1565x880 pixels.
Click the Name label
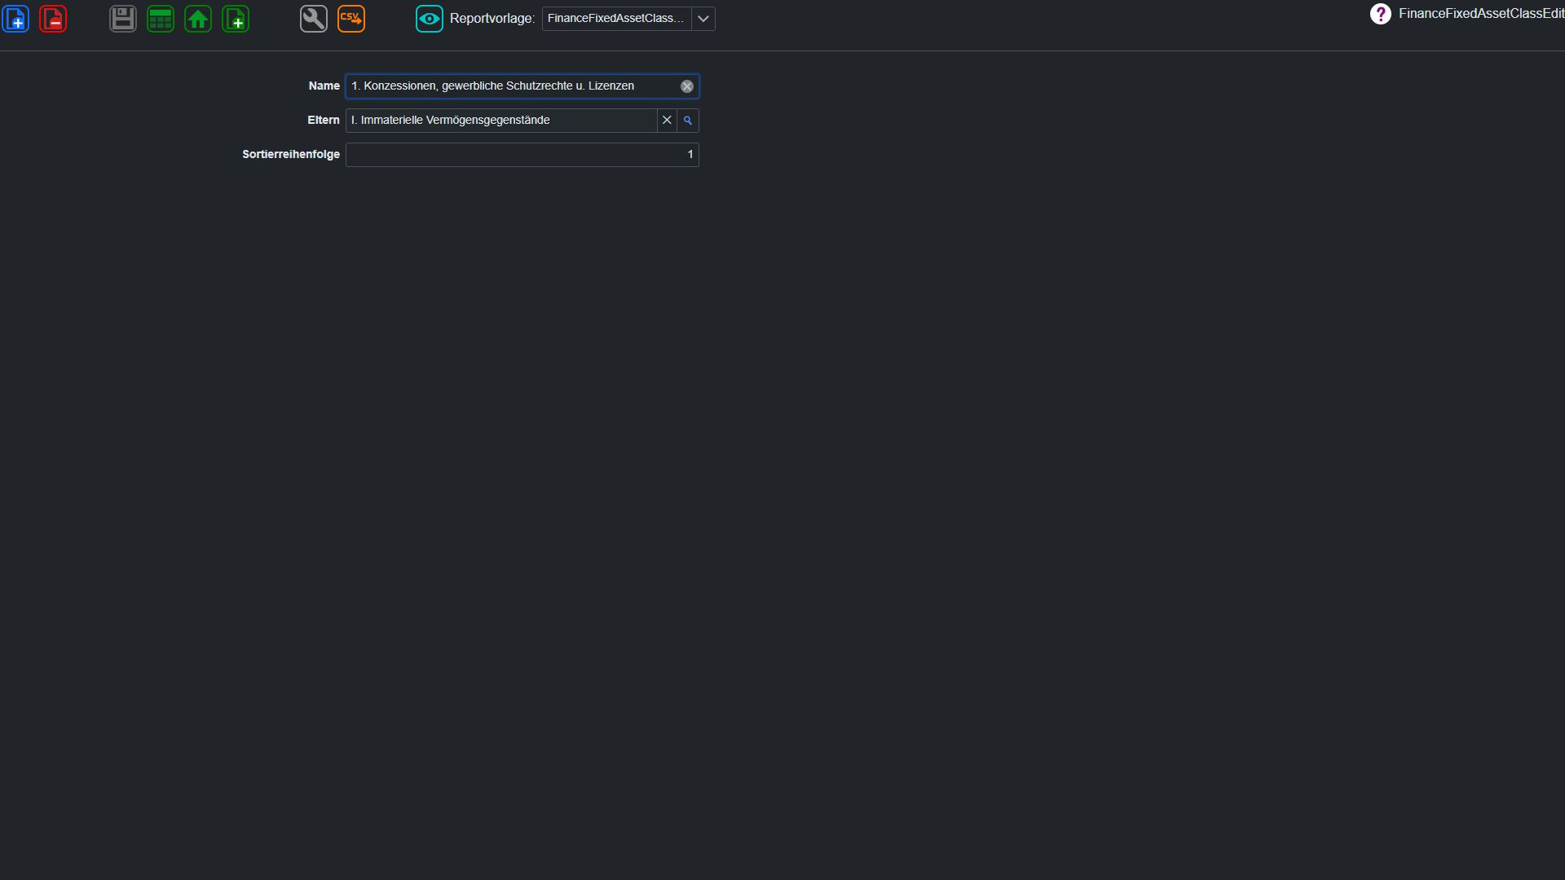[x=324, y=86]
